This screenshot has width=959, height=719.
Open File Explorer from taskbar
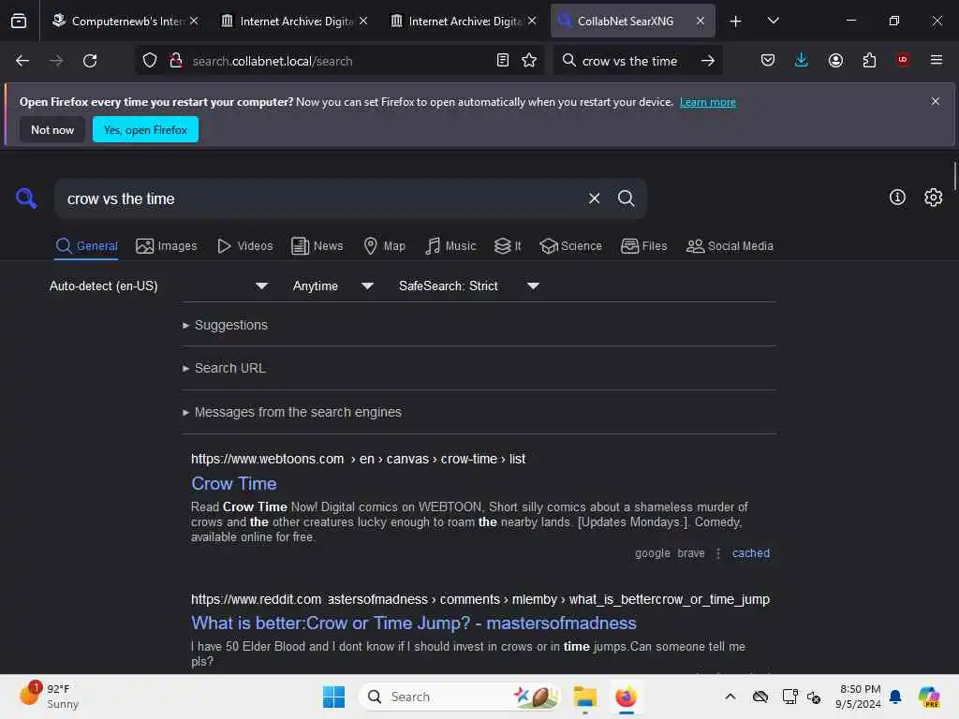click(x=584, y=697)
